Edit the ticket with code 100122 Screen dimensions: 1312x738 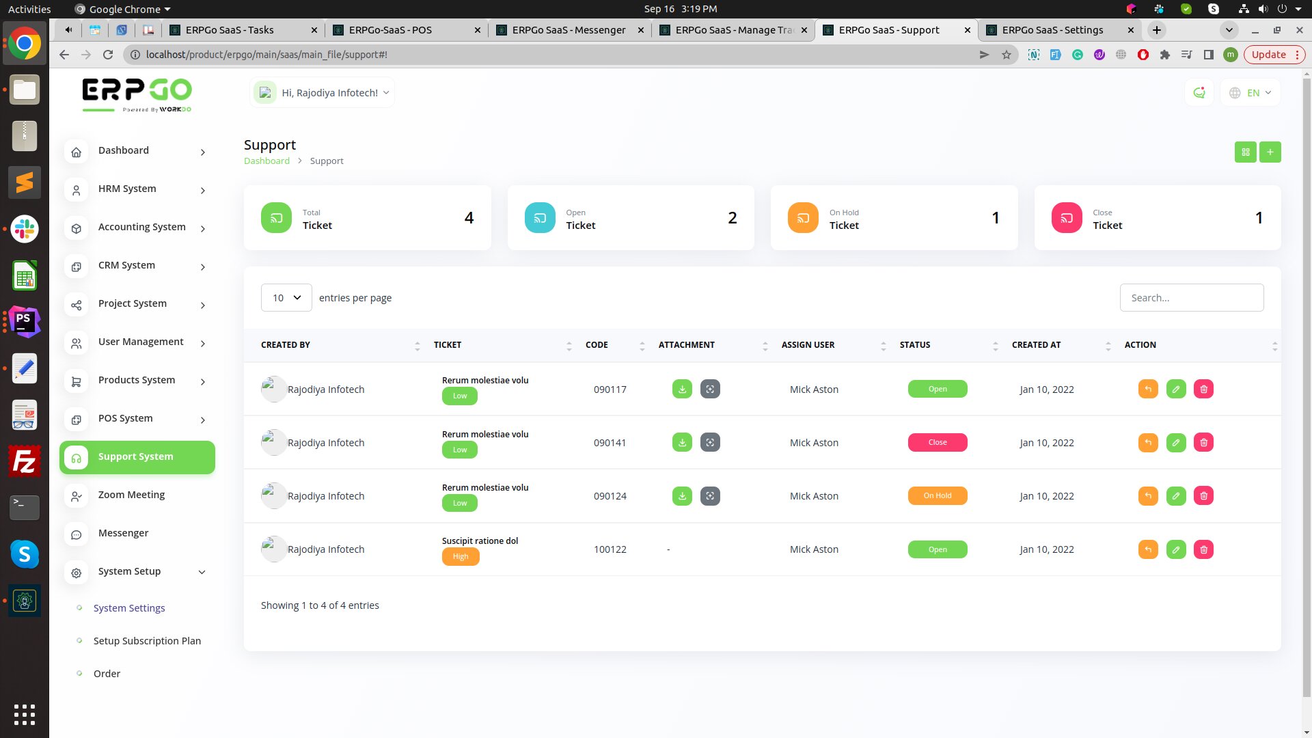coord(1175,549)
